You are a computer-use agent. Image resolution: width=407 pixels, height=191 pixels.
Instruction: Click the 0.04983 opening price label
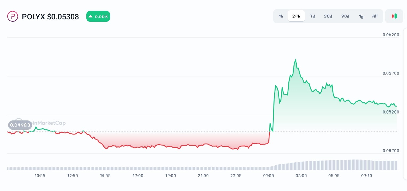[x=20, y=125]
